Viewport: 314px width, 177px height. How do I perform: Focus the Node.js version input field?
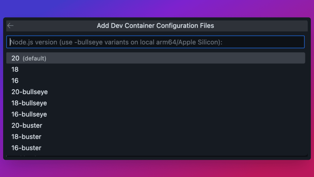point(155,42)
